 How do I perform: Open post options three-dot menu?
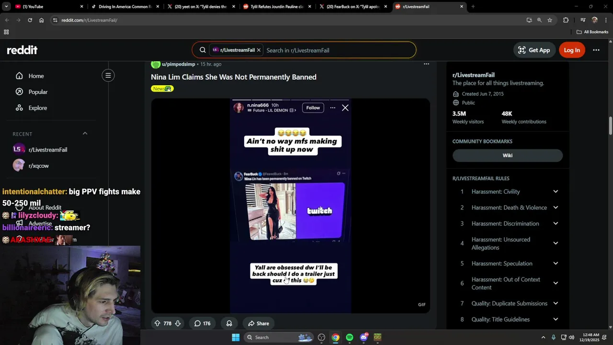426,64
